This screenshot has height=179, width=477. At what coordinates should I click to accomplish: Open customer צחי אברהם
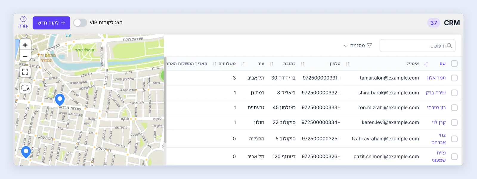pos(439,139)
